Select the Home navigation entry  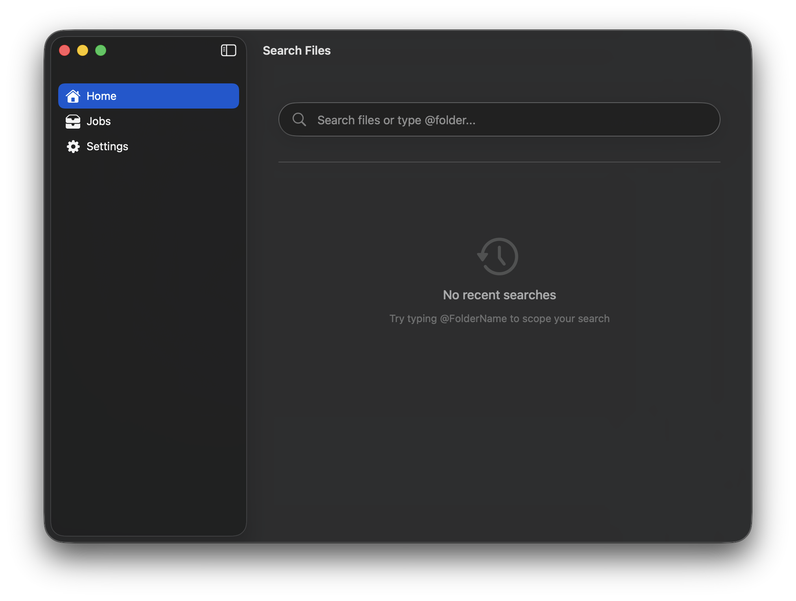point(101,96)
